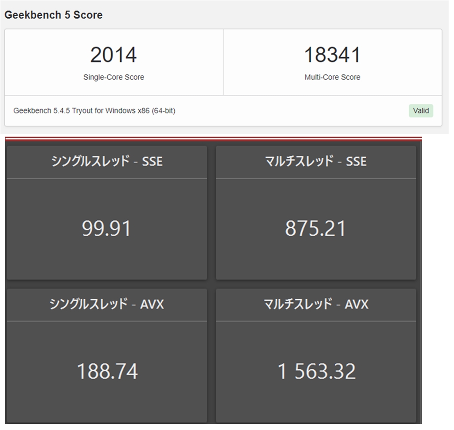Select the SSE single-thread value 99.91

point(106,228)
